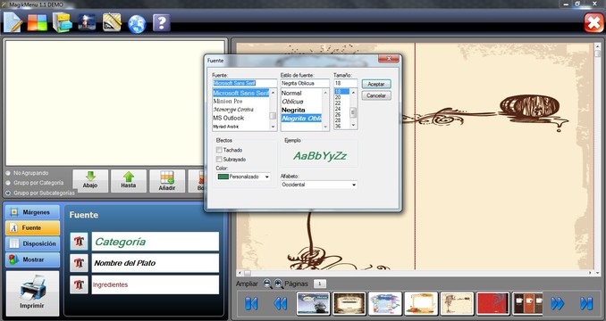Open the Color Personalizado dropdown
Image resolution: width=606 pixels, height=321 pixels.
tap(243, 177)
